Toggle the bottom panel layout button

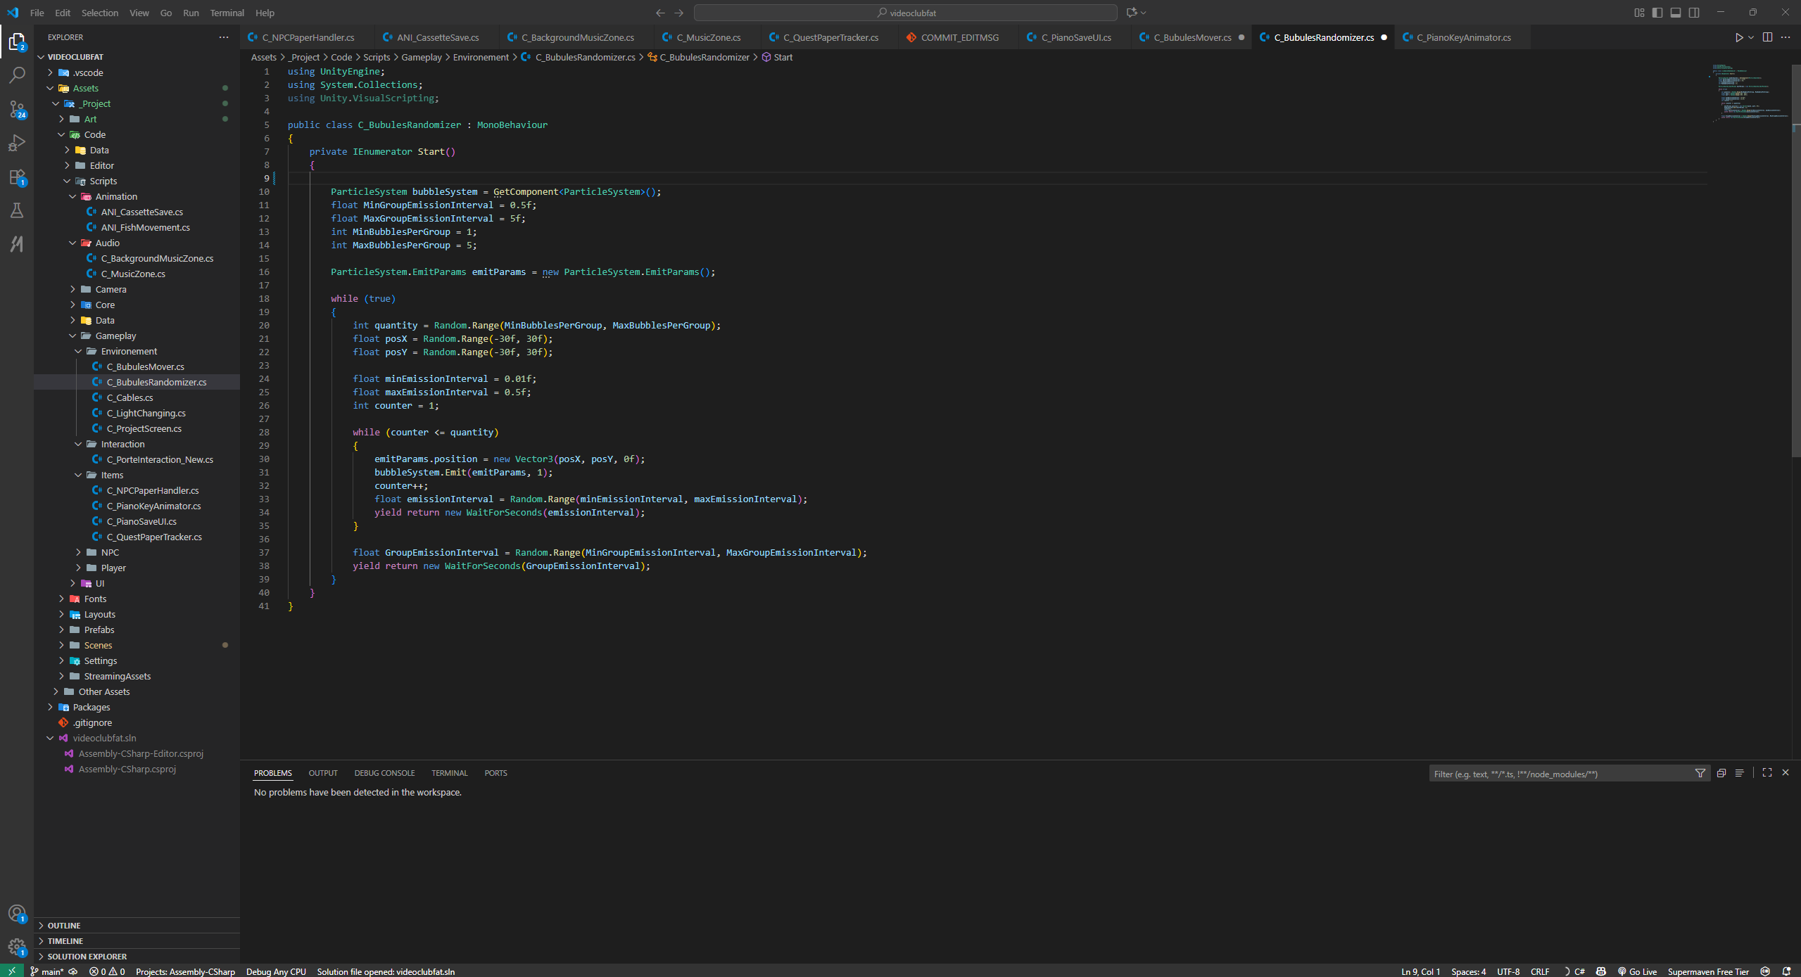click(1676, 13)
